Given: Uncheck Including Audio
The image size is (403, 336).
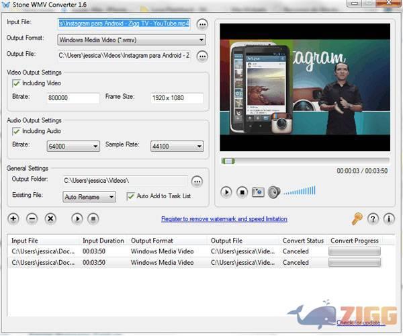Looking at the screenshot, I should coord(16,131).
